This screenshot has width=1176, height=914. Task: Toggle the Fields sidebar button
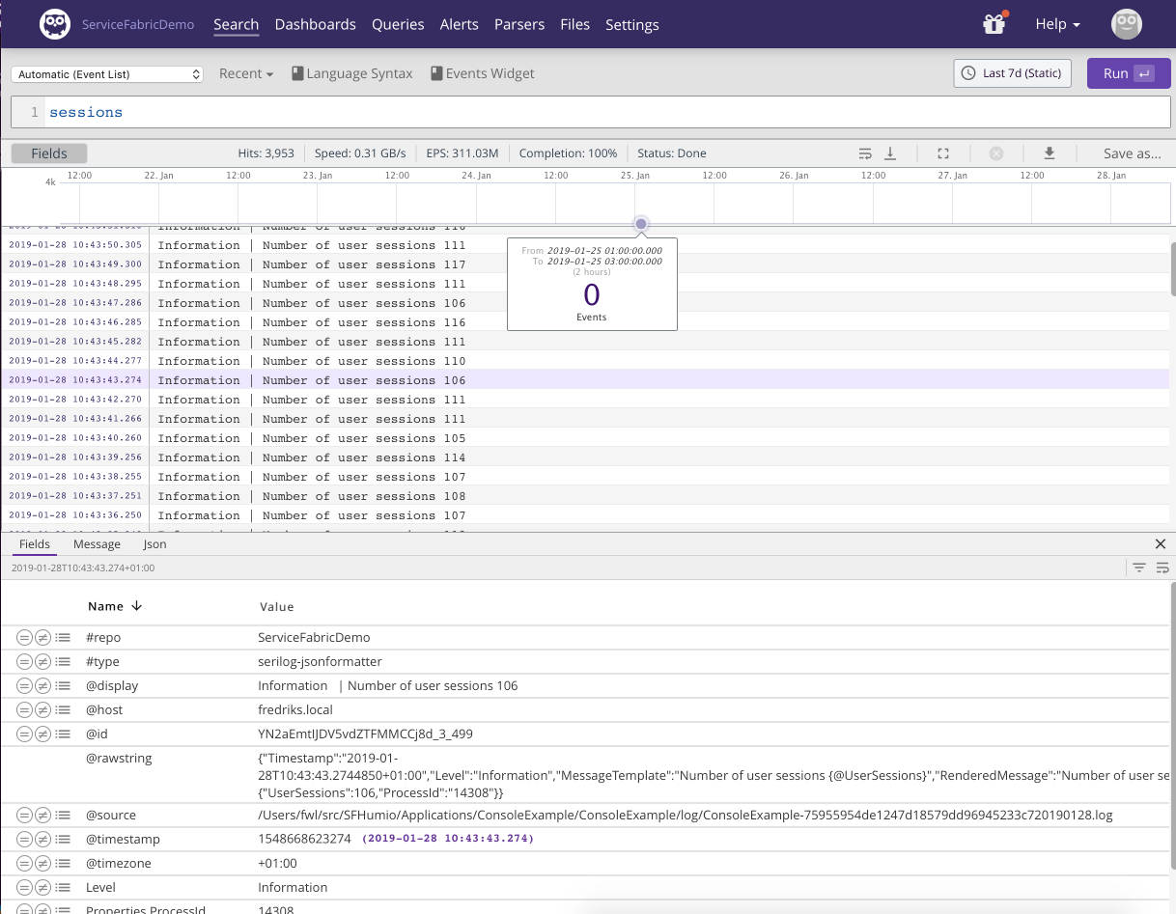pyautogui.click(x=49, y=153)
